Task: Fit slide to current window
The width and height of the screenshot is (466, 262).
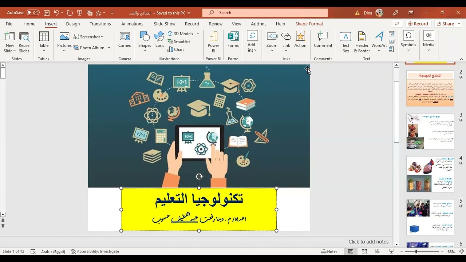Action: click(x=462, y=251)
